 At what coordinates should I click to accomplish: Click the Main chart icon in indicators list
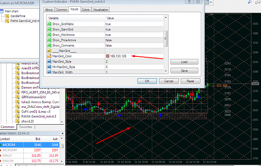(x=2, y=11)
